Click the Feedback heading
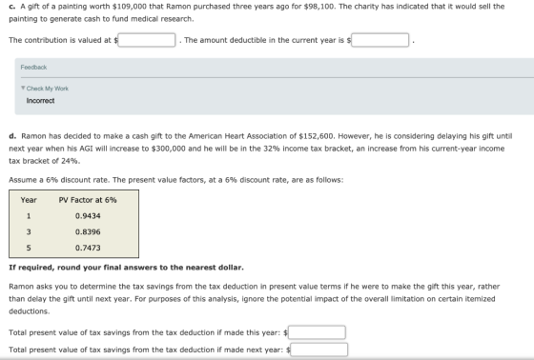This screenshot has height=360, width=534. [33, 68]
